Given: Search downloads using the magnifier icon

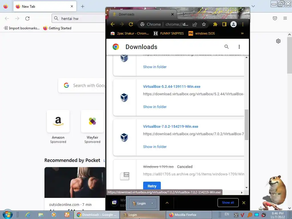Looking at the screenshot, I should [226, 46].
